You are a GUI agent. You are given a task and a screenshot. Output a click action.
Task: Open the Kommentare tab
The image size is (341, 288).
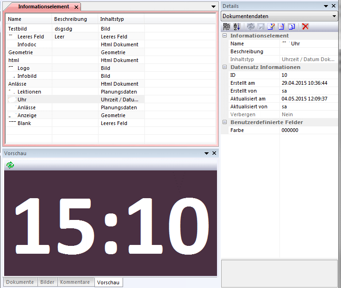pos(75,282)
